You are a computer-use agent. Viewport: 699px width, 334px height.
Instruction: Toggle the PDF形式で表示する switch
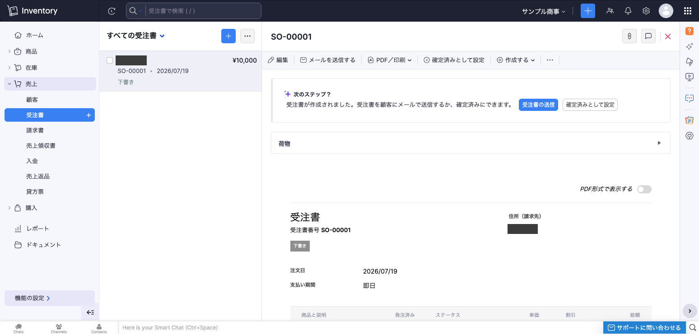[x=644, y=189]
